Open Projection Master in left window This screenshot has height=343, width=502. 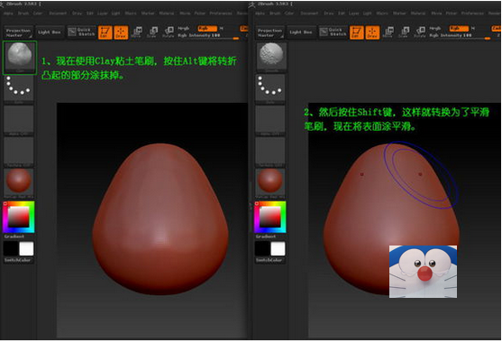[18, 32]
